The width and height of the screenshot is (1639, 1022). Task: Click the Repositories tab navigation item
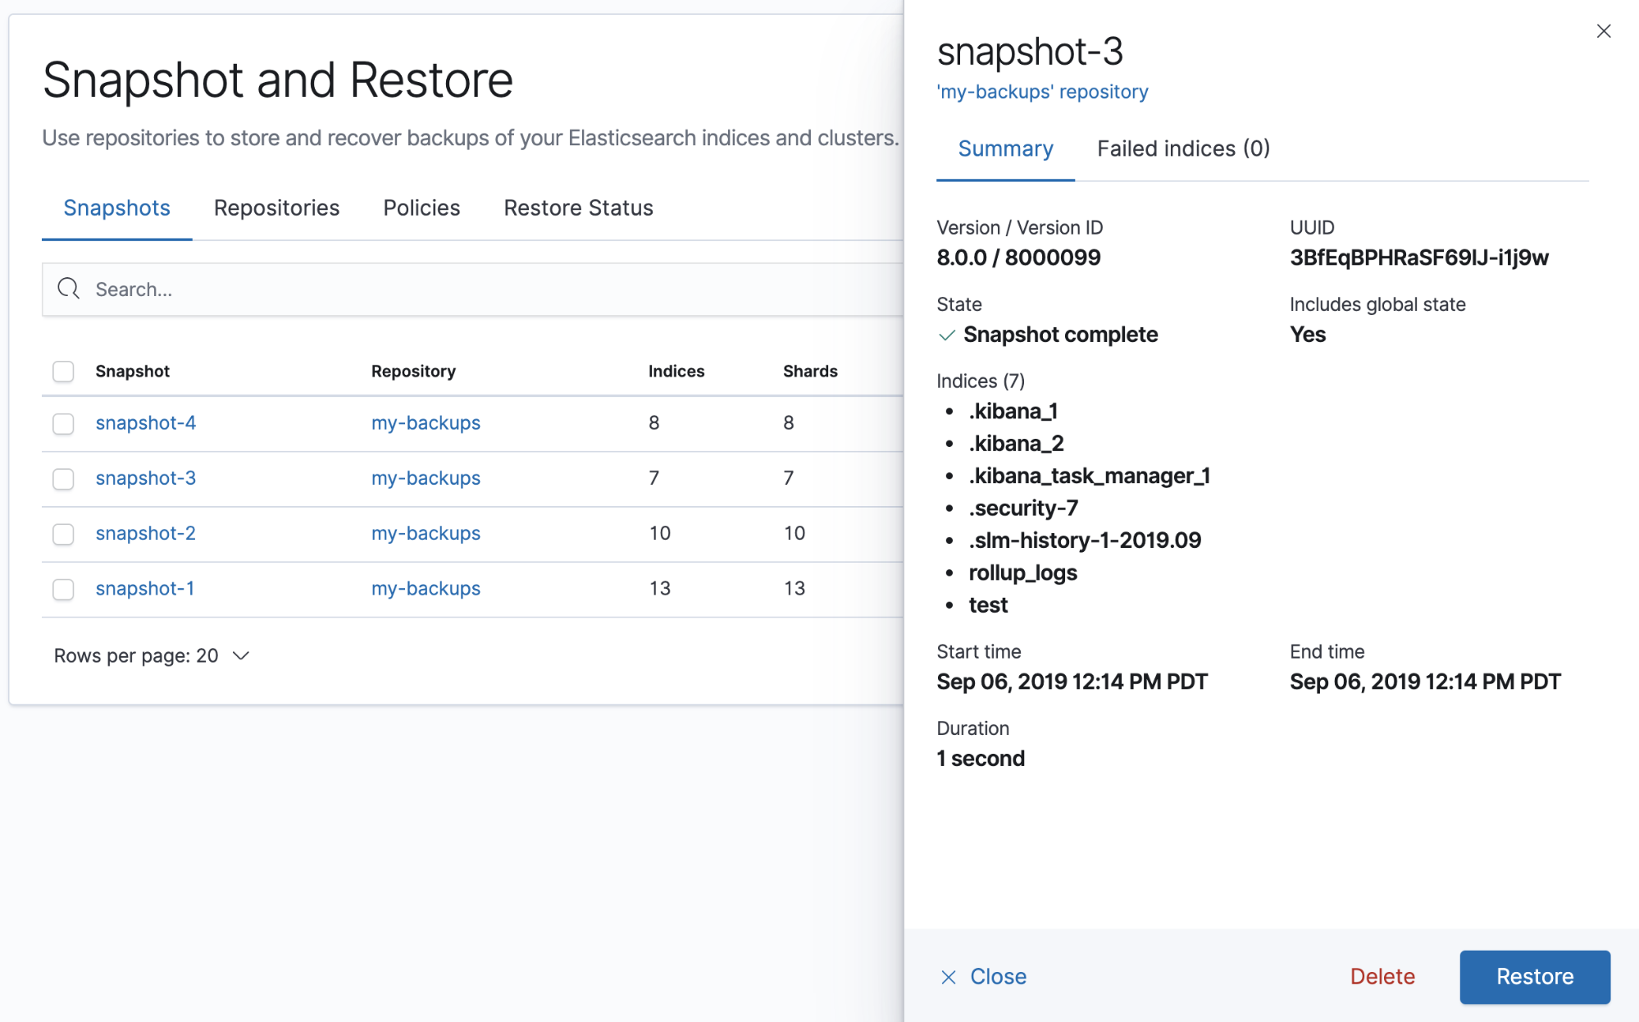[275, 206]
